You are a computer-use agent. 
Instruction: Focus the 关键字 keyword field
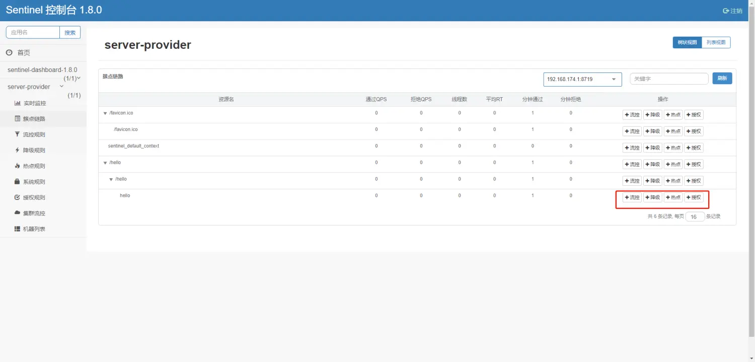(669, 79)
